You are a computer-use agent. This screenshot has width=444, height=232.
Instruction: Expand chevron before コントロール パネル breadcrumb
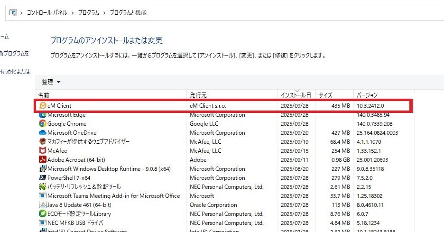click(22, 13)
